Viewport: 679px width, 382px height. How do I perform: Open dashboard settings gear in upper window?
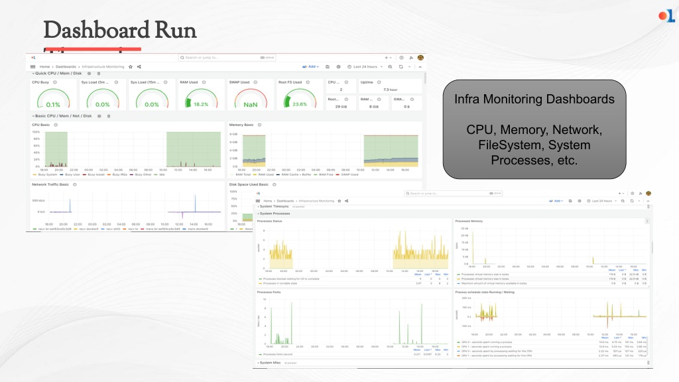pos(339,67)
